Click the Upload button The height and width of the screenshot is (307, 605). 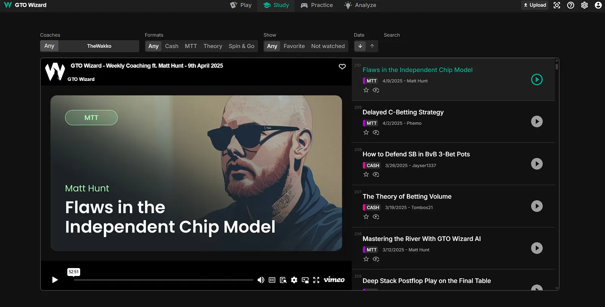pos(535,5)
